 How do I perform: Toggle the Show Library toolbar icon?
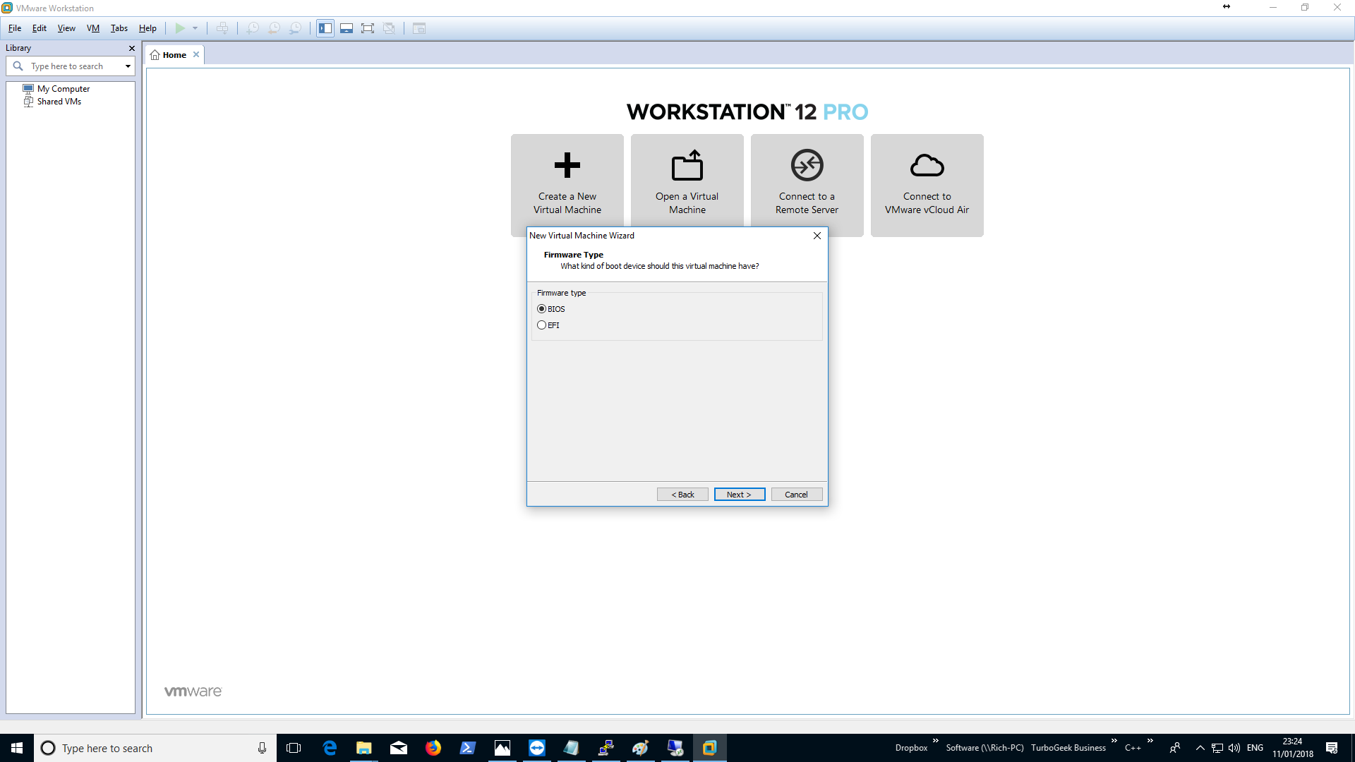[325, 28]
